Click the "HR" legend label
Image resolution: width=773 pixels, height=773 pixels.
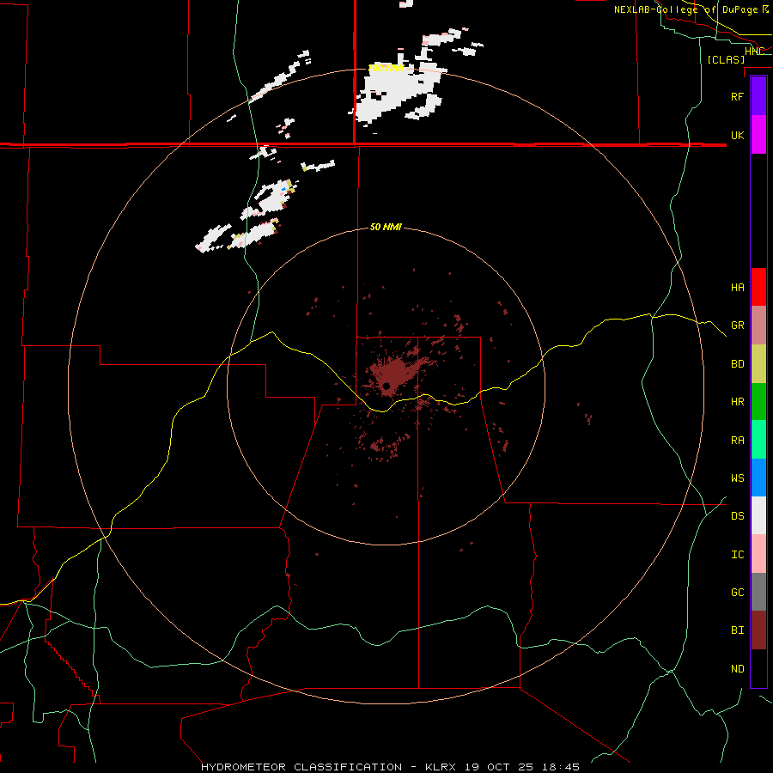click(x=737, y=402)
